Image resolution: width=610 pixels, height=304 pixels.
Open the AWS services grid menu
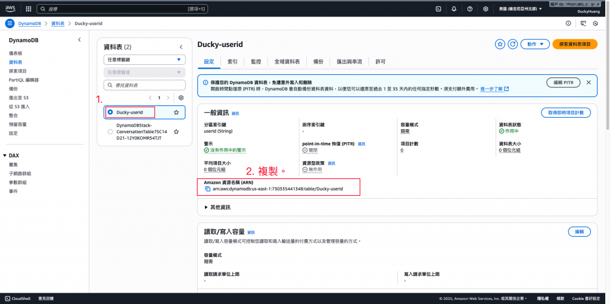pyautogui.click(x=29, y=8)
